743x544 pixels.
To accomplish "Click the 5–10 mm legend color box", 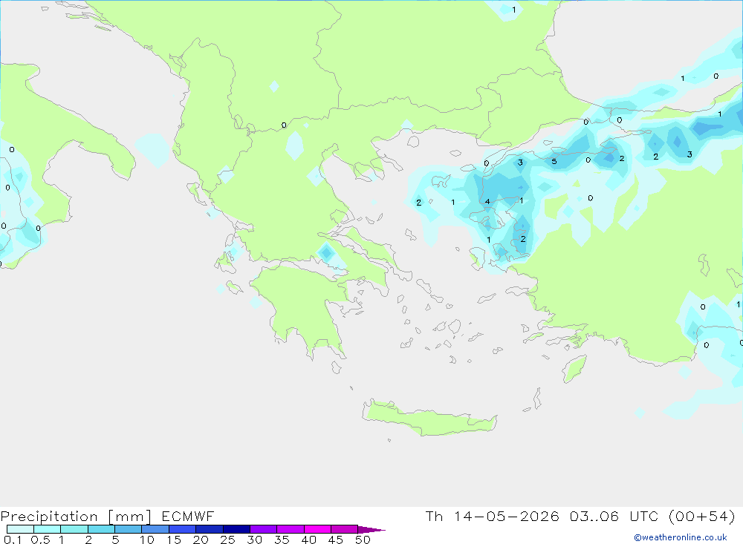I will (x=129, y=529).
